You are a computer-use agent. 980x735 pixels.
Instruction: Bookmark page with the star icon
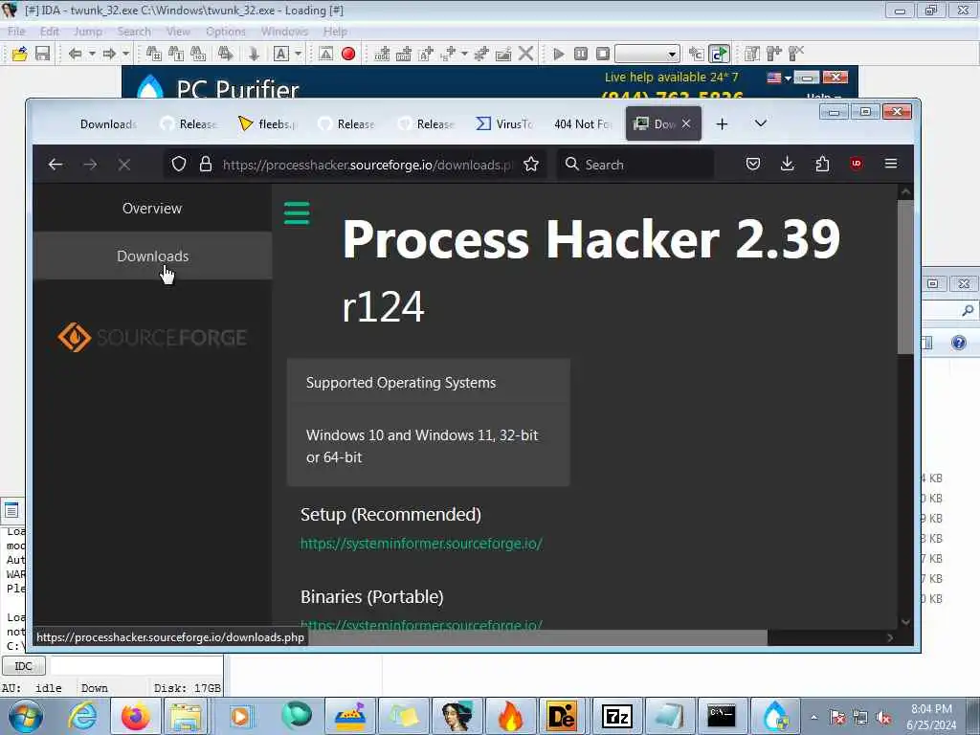pos(531,165)
